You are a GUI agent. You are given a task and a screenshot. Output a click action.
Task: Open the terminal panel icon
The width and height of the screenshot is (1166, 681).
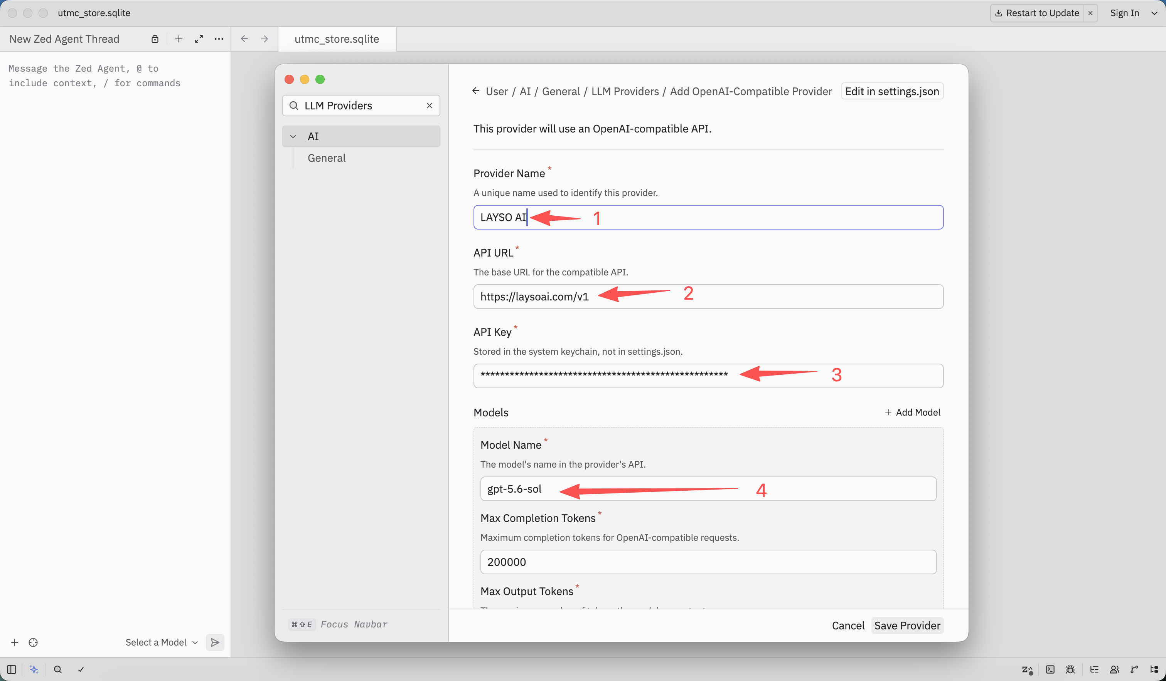coord(1050,669)
